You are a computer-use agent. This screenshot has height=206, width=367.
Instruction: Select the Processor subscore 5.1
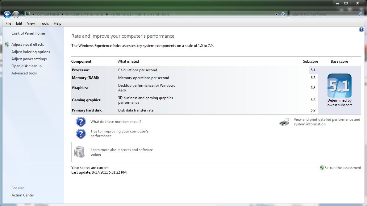pos(313,70)
